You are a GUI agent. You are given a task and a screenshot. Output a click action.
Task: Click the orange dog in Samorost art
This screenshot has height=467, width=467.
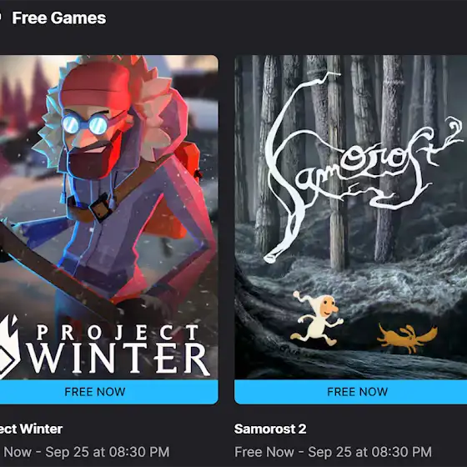pyautogui.click(x=407, y=338)
